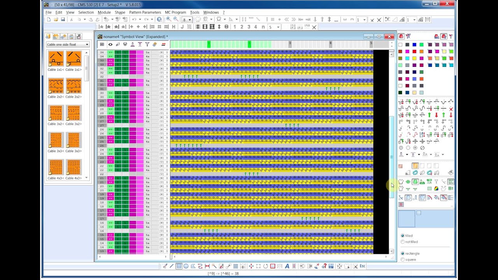Select the pencil drawing tool
The width and height of the screenshot is (498, 280).
point(165,266)
